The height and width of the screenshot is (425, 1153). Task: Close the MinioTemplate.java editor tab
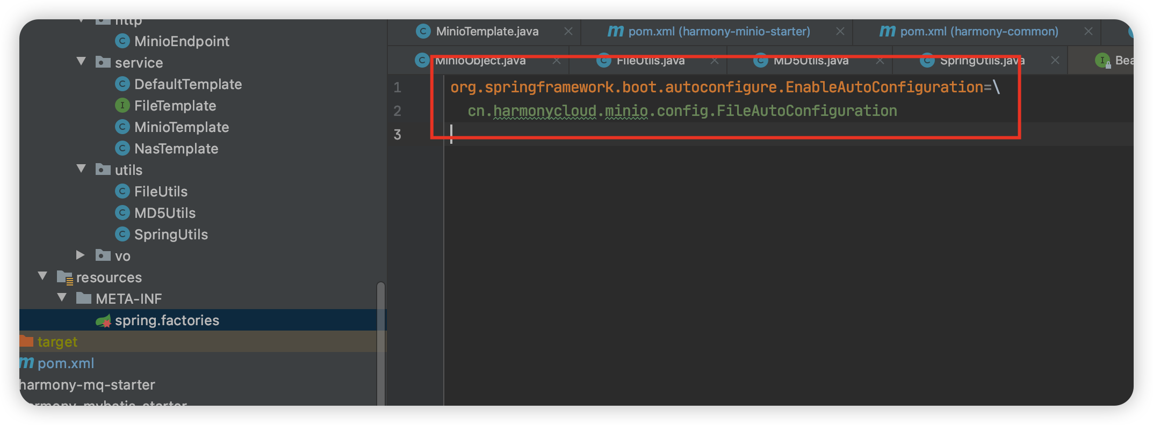pyautogui.click(x=568, y=32)
